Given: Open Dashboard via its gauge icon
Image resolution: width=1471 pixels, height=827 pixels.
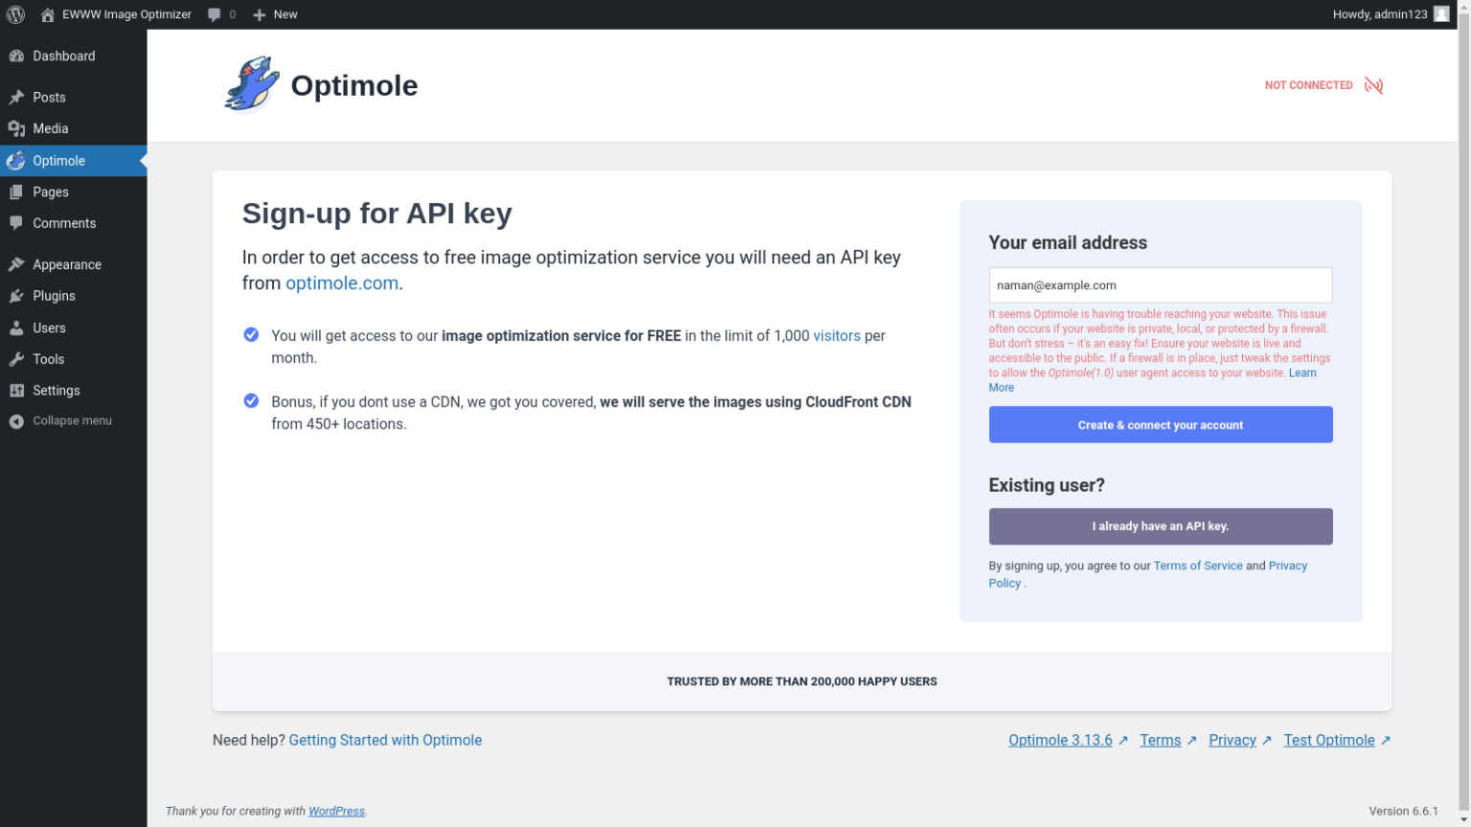Looking at the screenshot, I should click(x=17, y=55).
